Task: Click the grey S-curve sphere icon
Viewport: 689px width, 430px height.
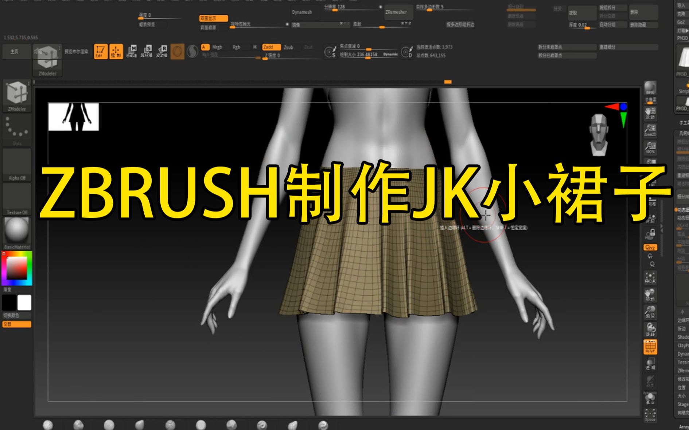Action: [x=192, y=52]
